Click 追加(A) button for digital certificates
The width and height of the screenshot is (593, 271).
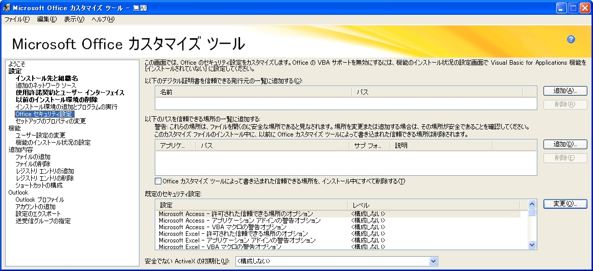point(565,91)
